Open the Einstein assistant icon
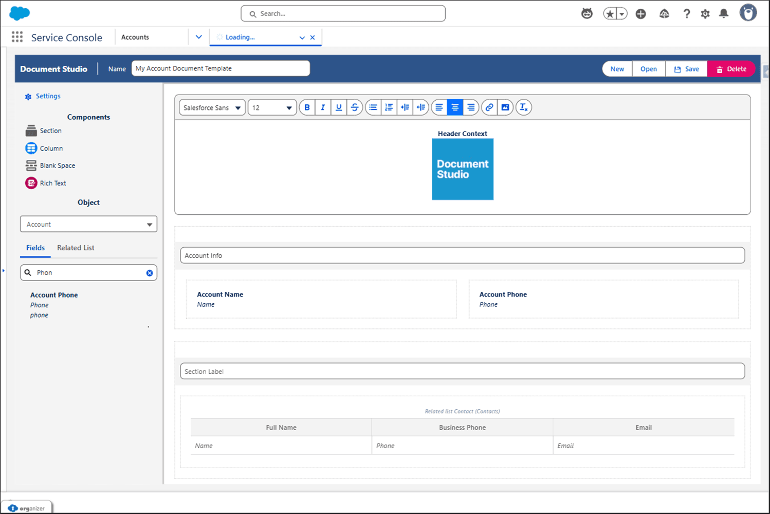The height and width of the screenshot is (514, 770). coord(587,14)
